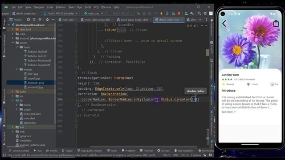Select opened file target icon in Project panel
This screenshot has height=160, width=285.
(28, 20)
